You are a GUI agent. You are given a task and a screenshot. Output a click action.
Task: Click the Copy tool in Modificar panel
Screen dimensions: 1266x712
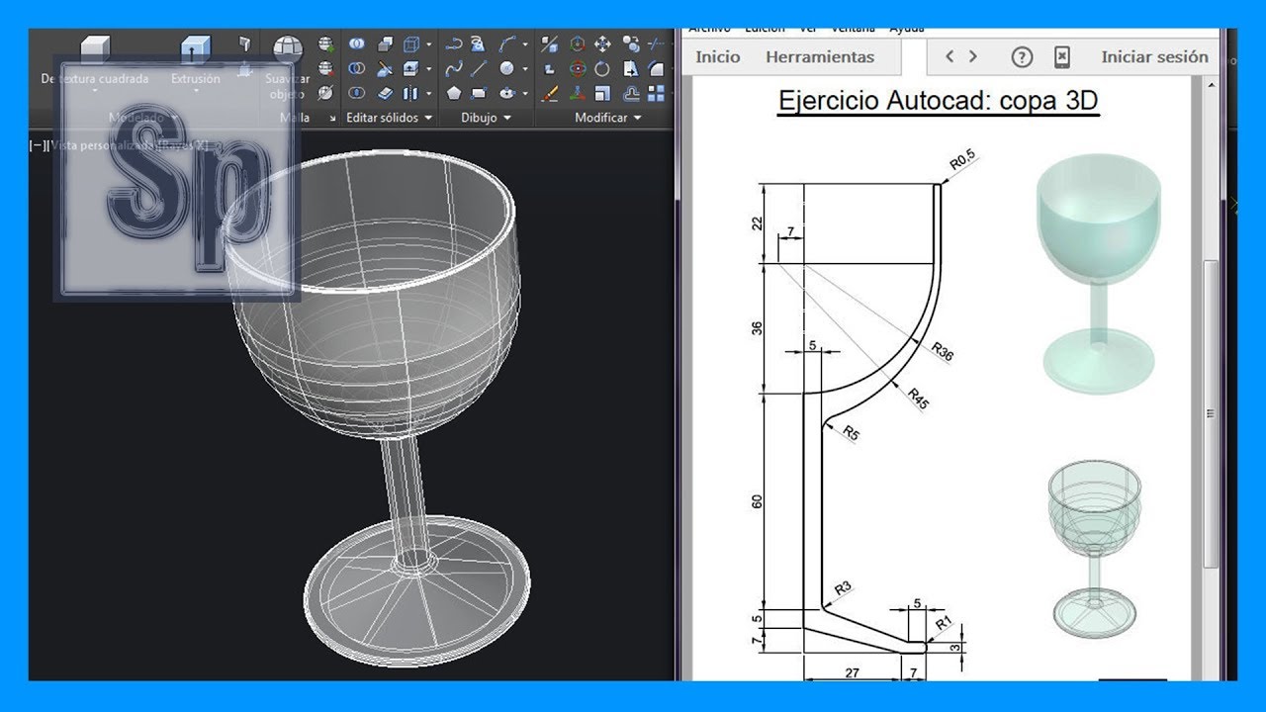tap(631, 44)
